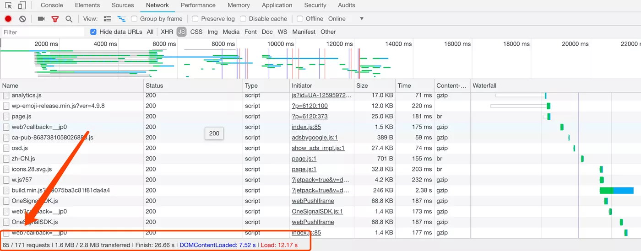Open the search magnifier icon
This screenshot has width=641, height=251.
[x=69, y=19]
